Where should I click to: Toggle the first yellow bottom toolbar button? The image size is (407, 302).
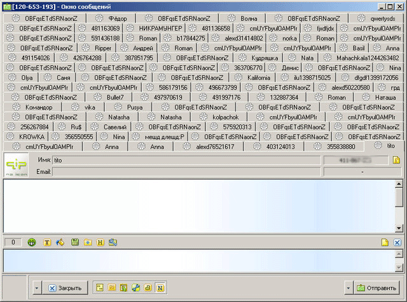pos(100,287)
